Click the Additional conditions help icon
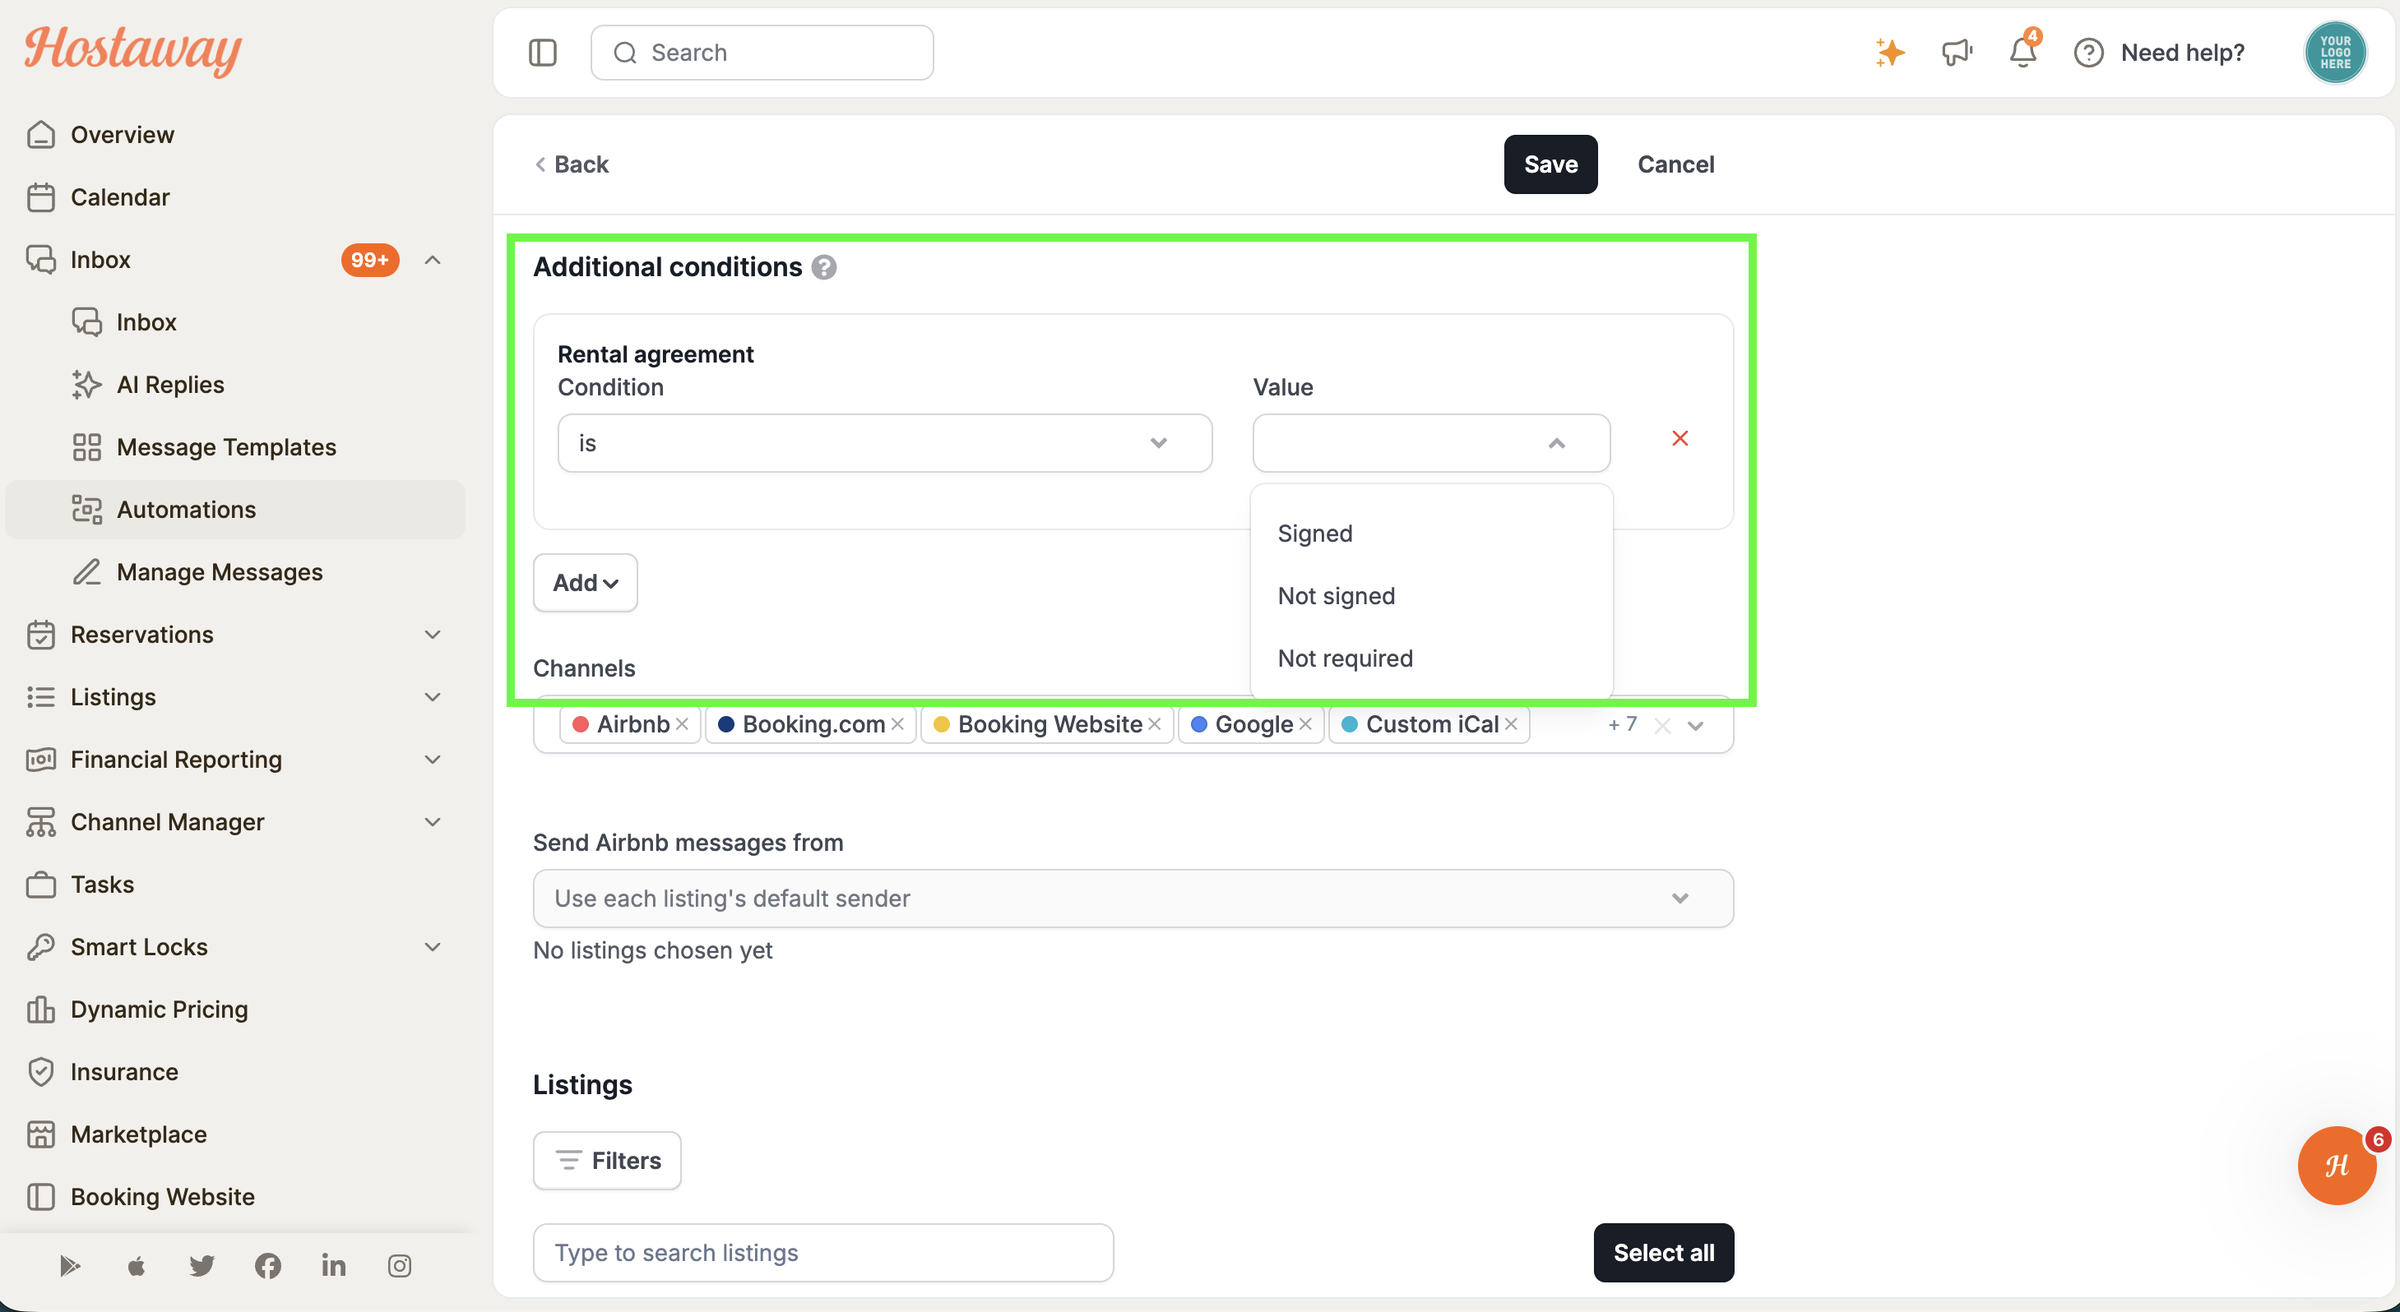Screen dimensions: 2400x1312 pos(823,267)
